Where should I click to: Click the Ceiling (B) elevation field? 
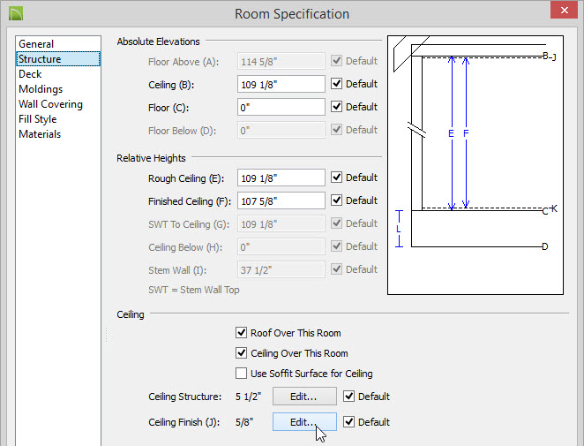click(281, 84)
